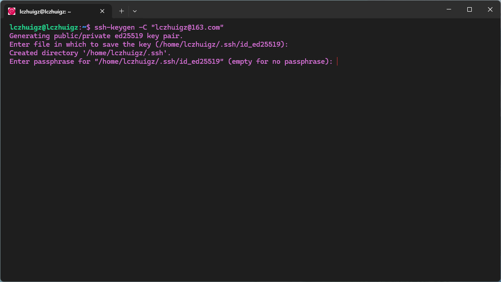Click the ssh-keygen command text
Screen dimensions: 501x282
pos(114,27)
